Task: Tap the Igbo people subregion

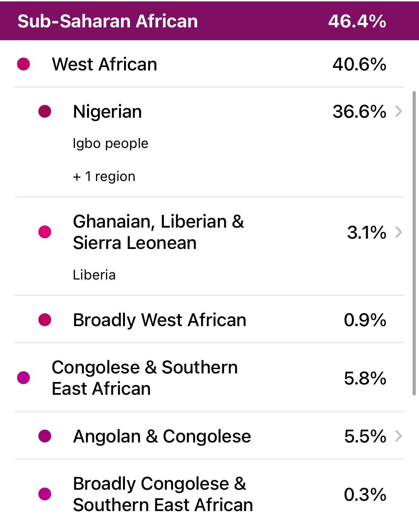Action: [x=111, y=143]
